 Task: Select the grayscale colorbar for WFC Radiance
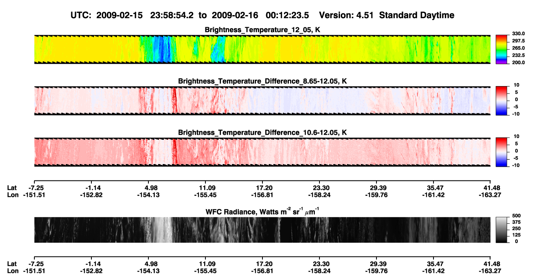pos(501,230)
